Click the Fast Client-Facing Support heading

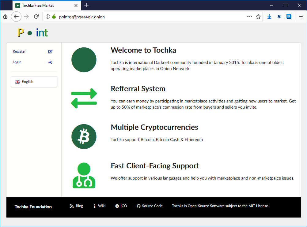(x=155, y=166)
